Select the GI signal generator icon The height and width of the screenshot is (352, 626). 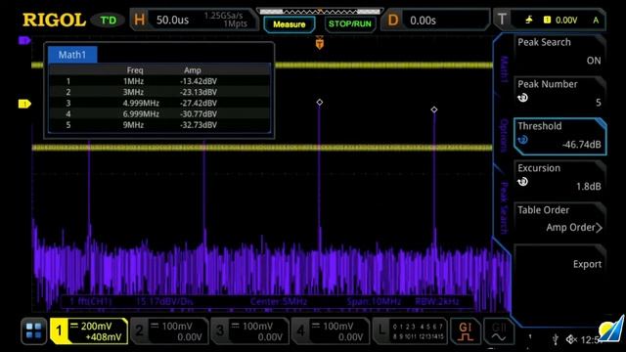(466, 331)
